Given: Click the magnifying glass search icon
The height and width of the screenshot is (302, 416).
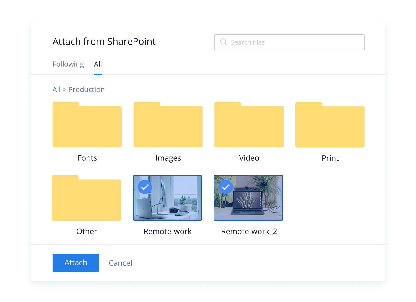Looking at the screenshot, I should (x=224, y=42).
